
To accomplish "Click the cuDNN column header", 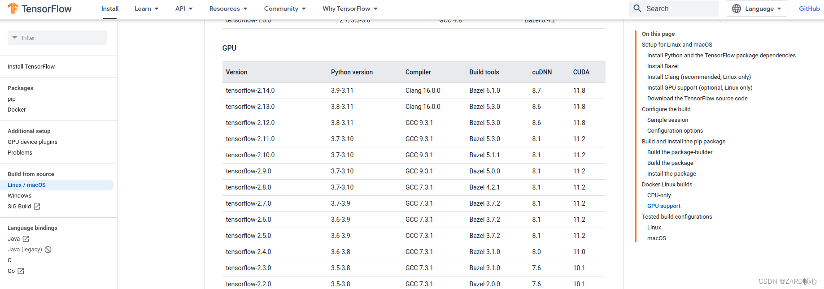I will coord(542,72).
